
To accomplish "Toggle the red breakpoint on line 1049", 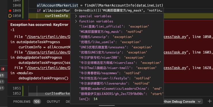I will tap(10, 11).
